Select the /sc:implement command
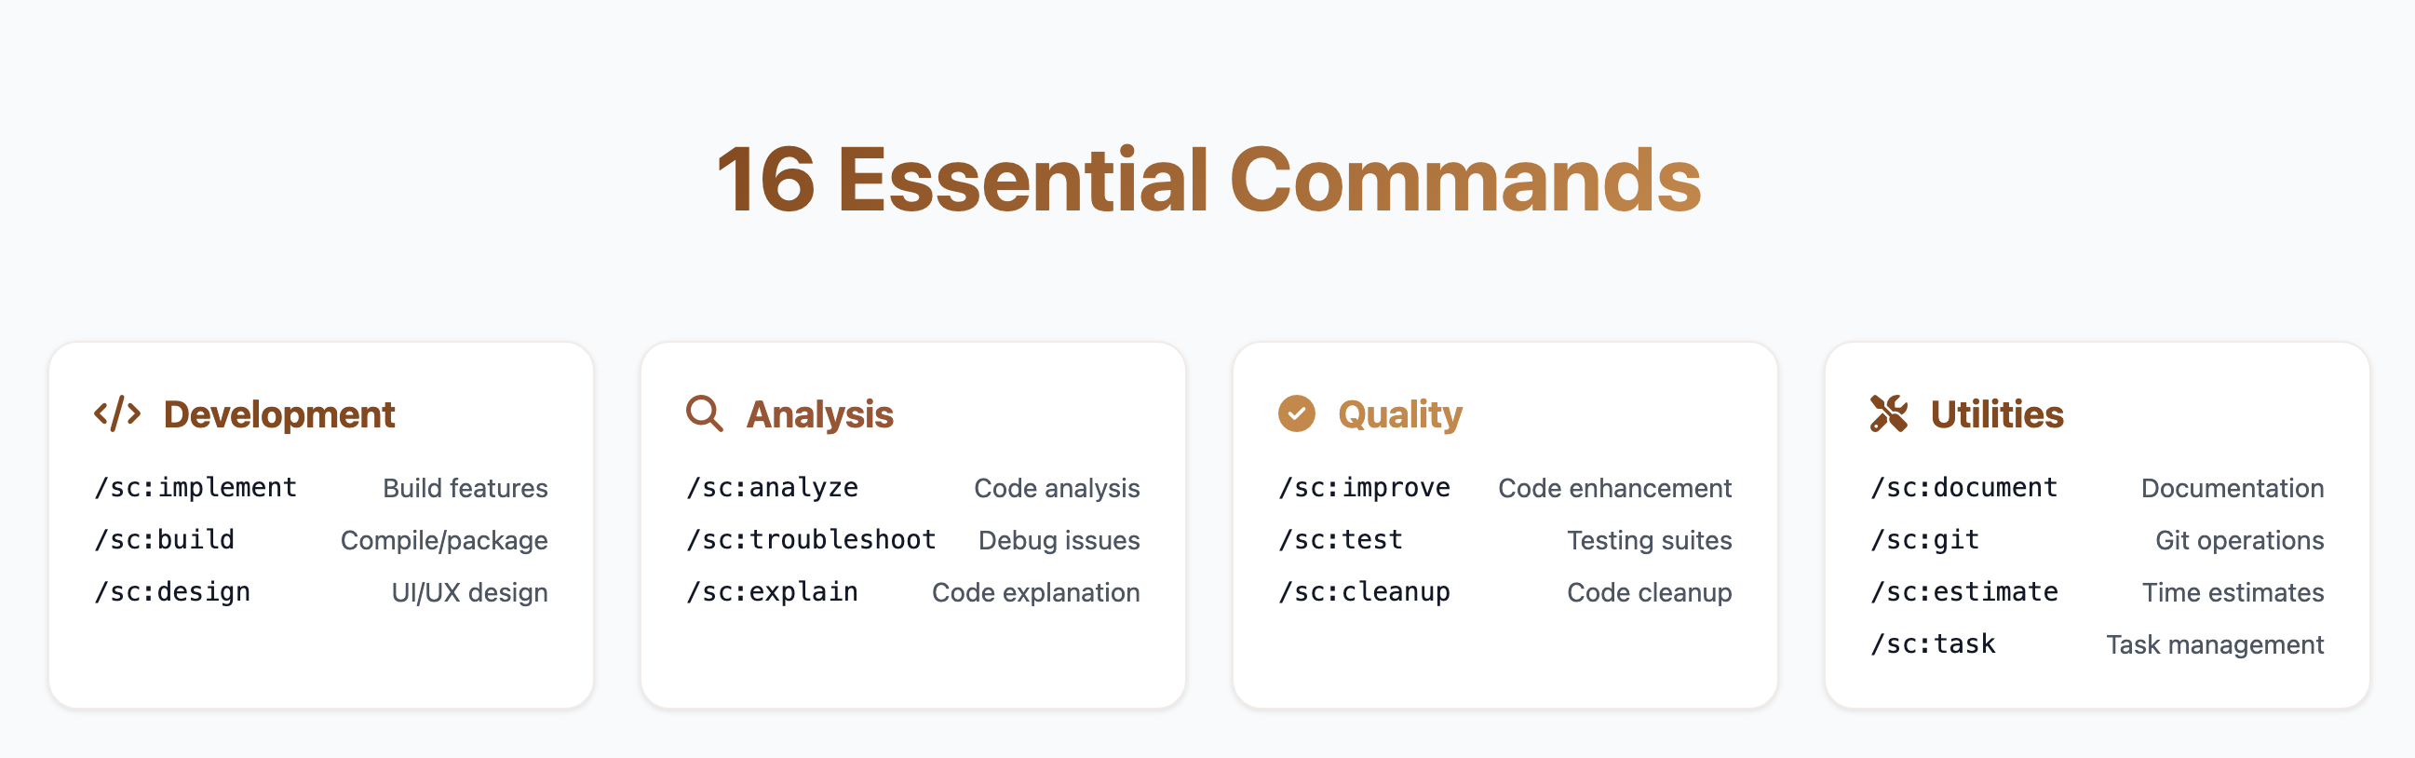This screenshot has width=2415, height=758. [195, 488]
